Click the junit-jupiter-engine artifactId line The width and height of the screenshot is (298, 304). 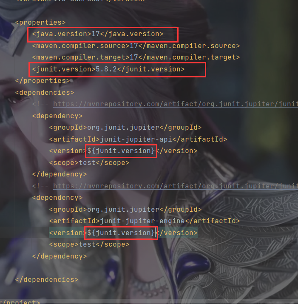[145, 221]
